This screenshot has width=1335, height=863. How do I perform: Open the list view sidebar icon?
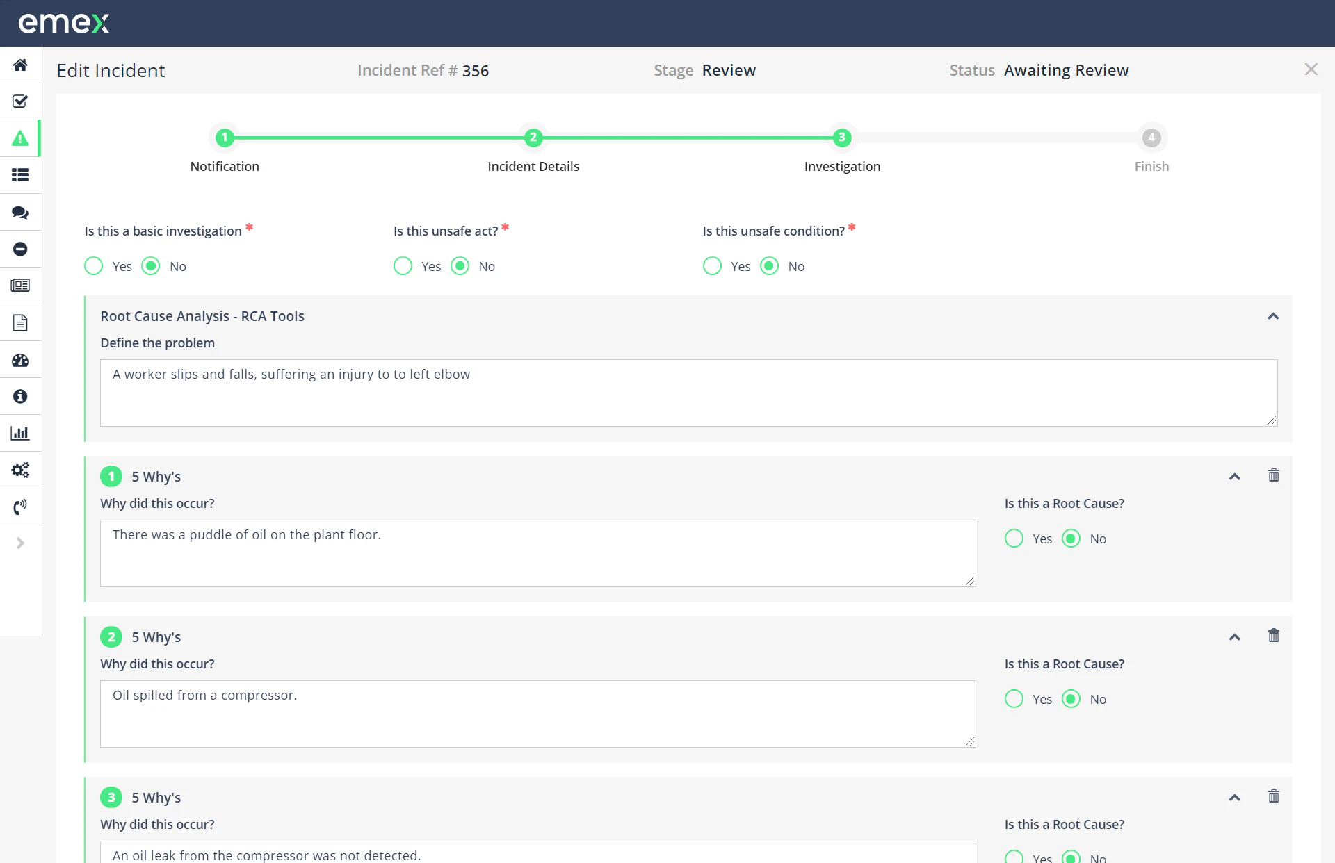click(20, 175)
